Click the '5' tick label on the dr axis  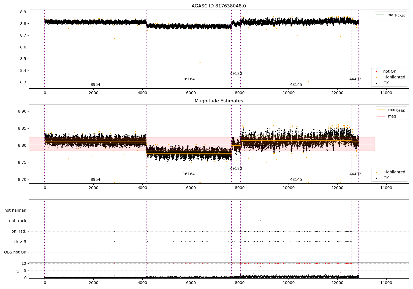click(x=25, y=271)
